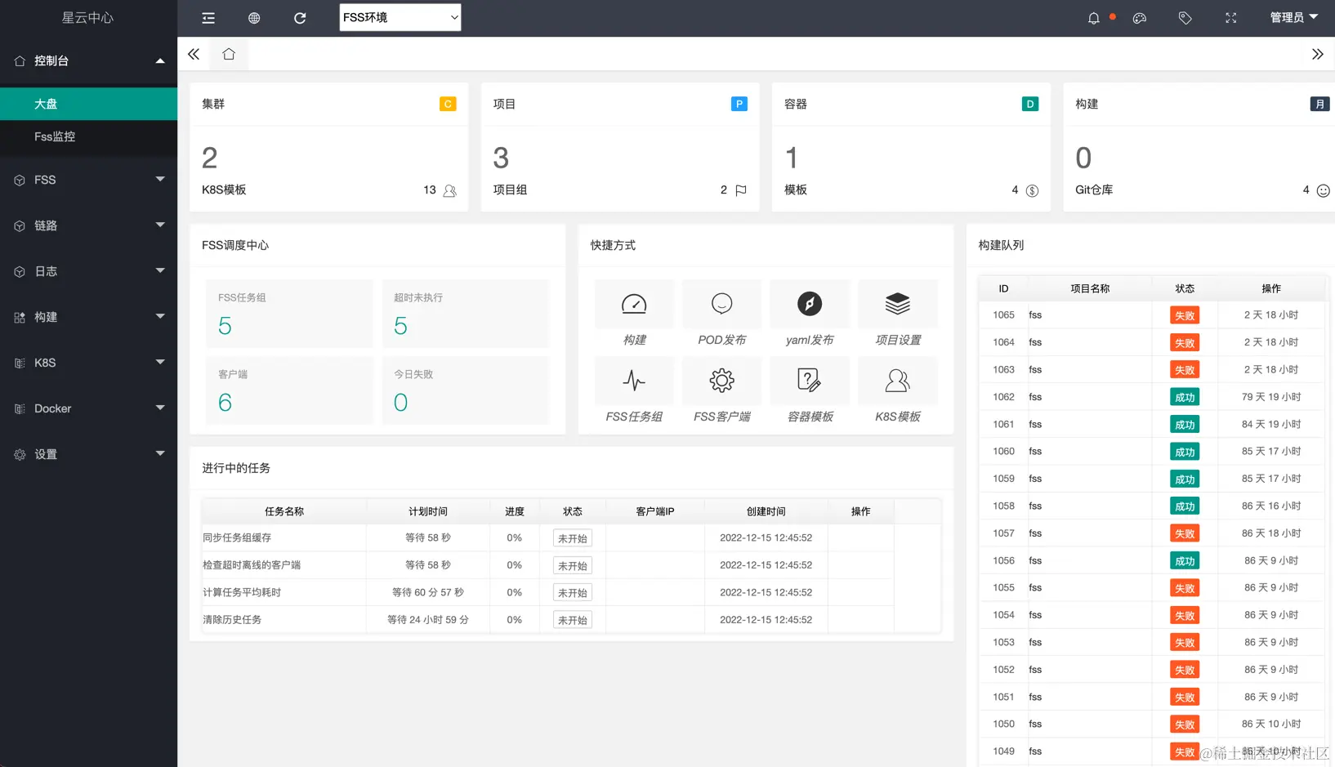This screenshot has width=1335, height=767.
Task: Click the home tab icon
Action: 229,54
